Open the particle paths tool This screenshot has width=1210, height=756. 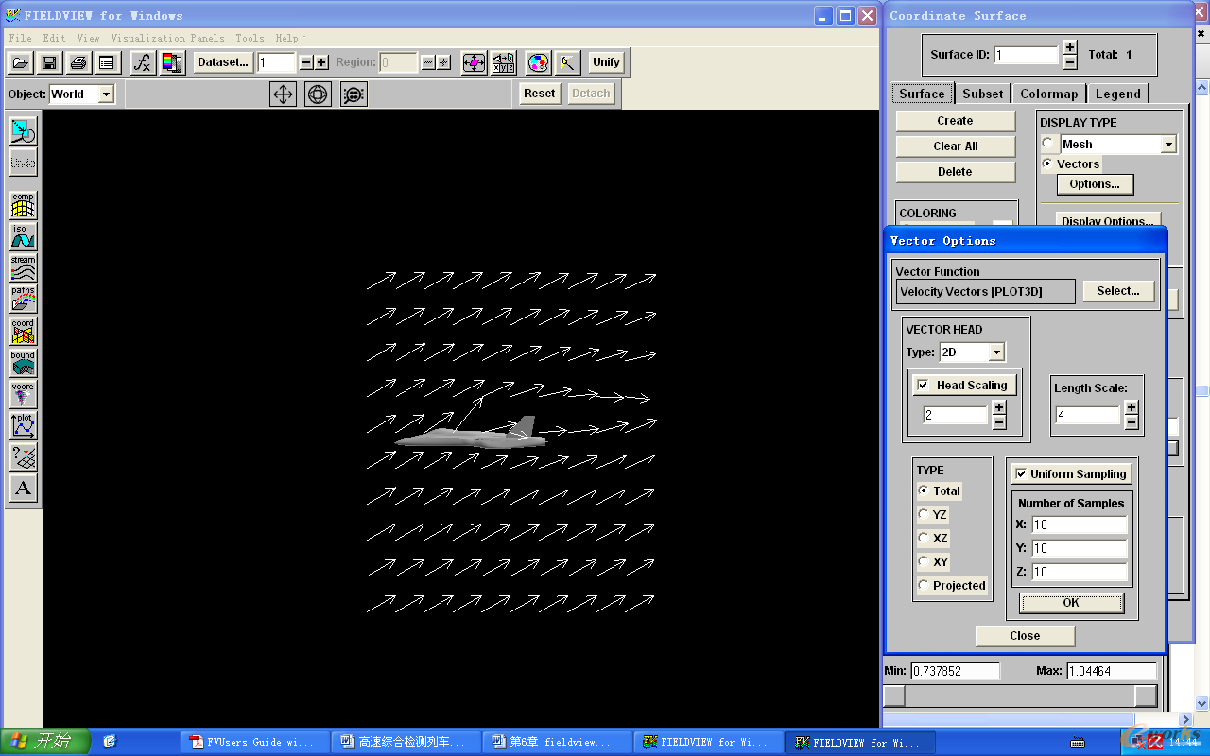click(x=23, y=300)
